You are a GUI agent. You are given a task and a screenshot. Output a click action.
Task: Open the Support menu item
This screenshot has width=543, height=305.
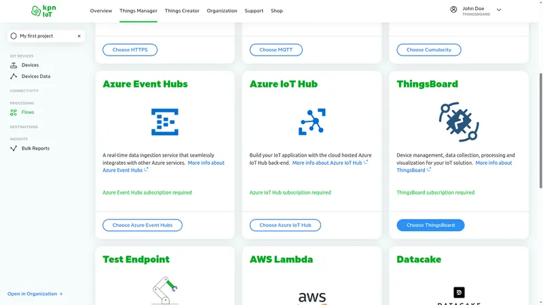pyautogui.click(x=254, y=11)
